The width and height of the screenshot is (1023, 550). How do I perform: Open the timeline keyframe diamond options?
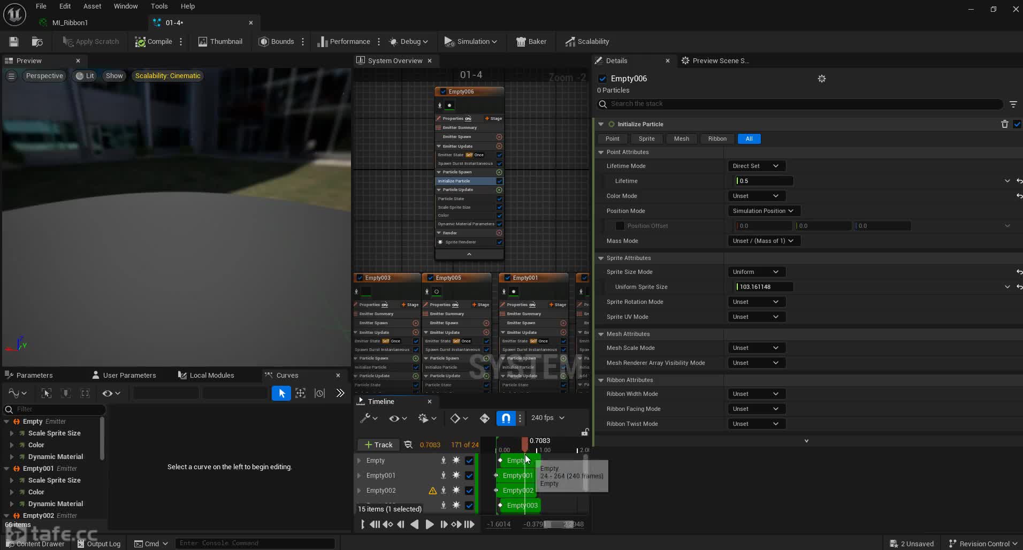coord(459,418)
